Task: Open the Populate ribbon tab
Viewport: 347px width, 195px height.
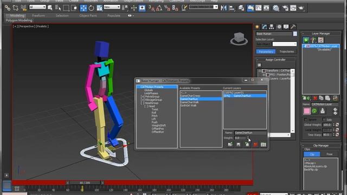Action: (x=113, y=16)
